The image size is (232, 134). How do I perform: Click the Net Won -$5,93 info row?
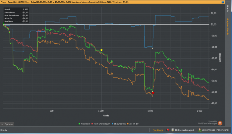pyautogui.click(x=16, y=21)
